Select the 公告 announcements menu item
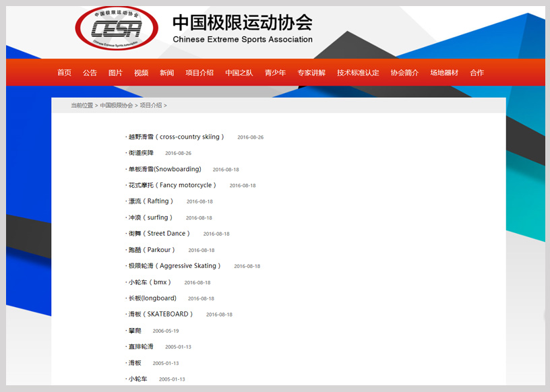The width and height of the screenshot is (550, 392). pyautogui.click(x=90, y=72)
